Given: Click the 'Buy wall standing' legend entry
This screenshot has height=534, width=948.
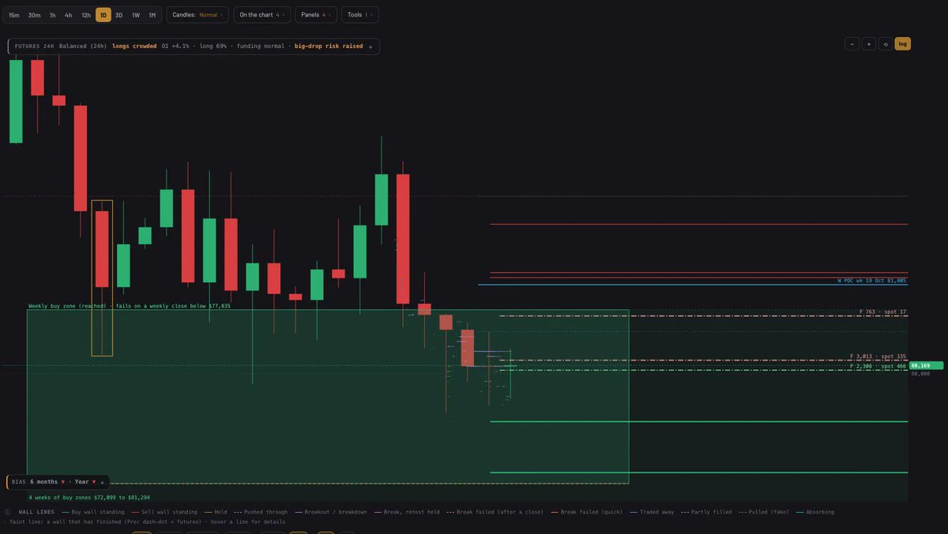Looking at the screenshot, I should click(x=92, y=512).
